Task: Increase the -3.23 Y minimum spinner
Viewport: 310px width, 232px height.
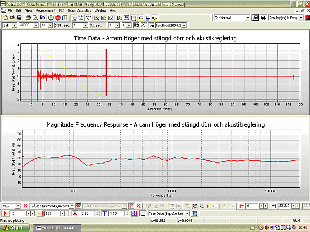Action: [x=97, y=212]
